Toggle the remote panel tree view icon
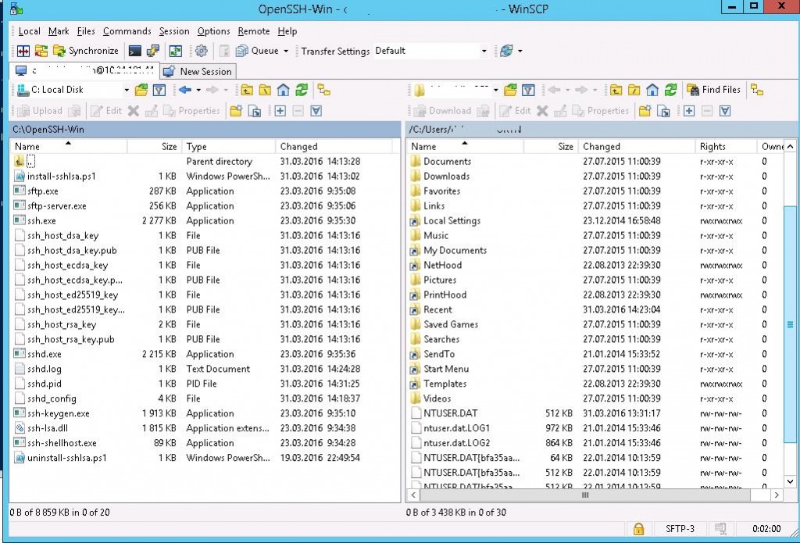This screenshot has height=543, width=800. (x=758, y=89)
